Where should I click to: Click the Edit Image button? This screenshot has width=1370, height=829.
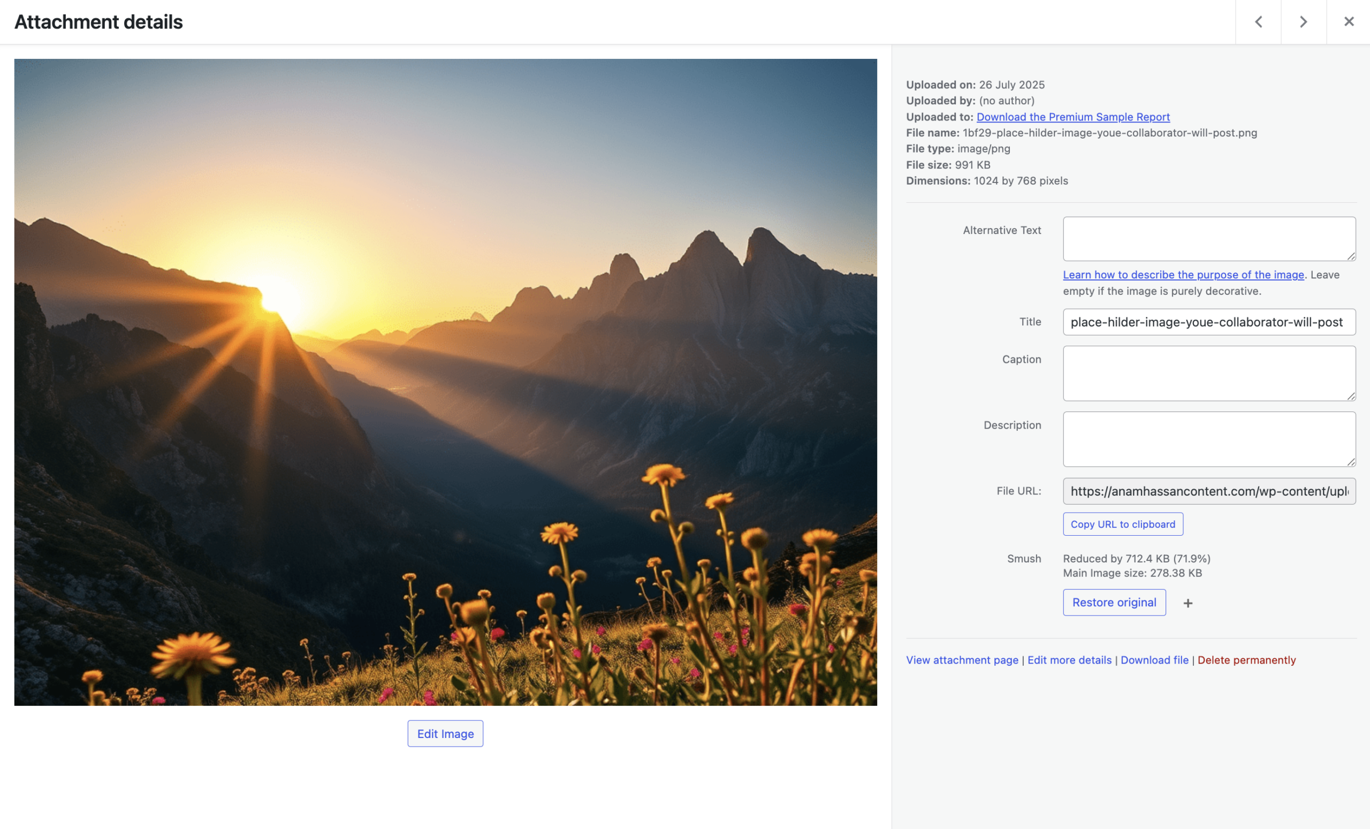[x=445, y=733]
